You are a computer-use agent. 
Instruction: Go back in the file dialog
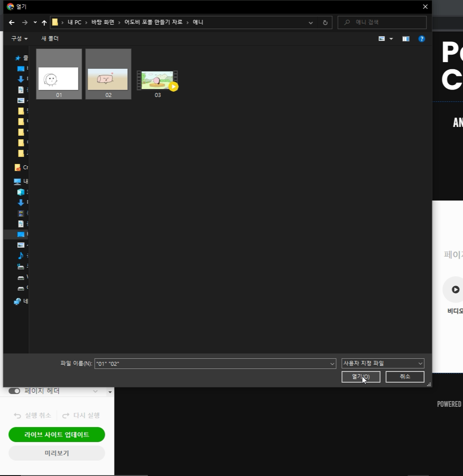[11, 22]
